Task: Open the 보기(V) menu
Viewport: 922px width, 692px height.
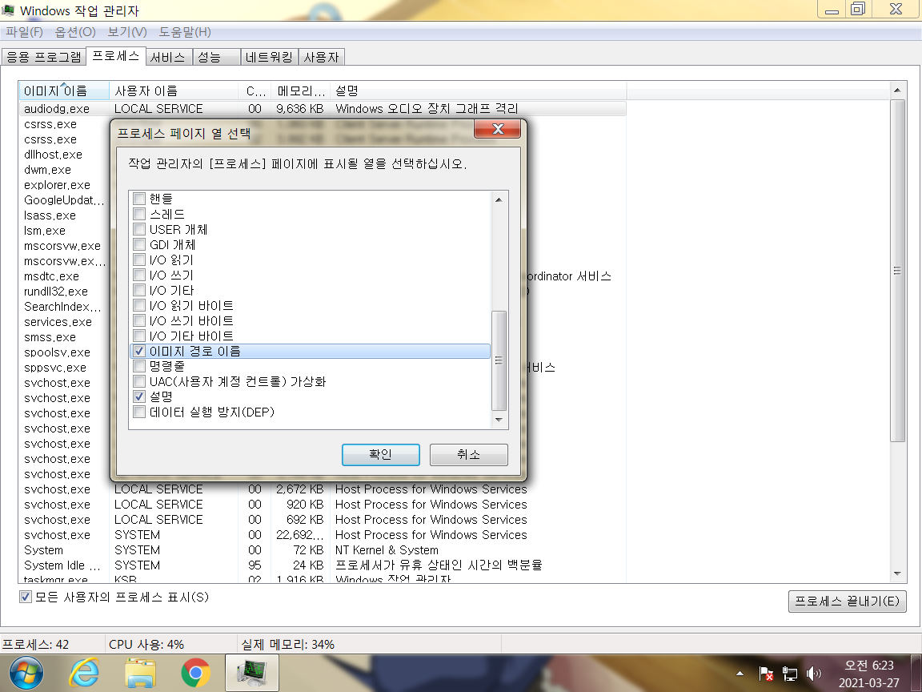Action: 127,32
